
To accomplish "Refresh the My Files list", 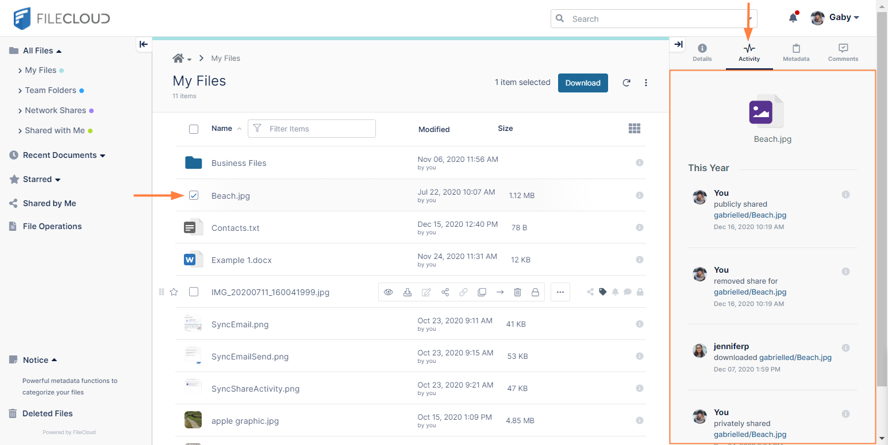I will pyautogui.click(x=626, y=83).
